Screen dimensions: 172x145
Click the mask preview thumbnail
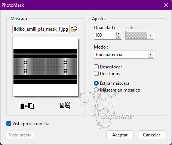(x=45, y=67)
